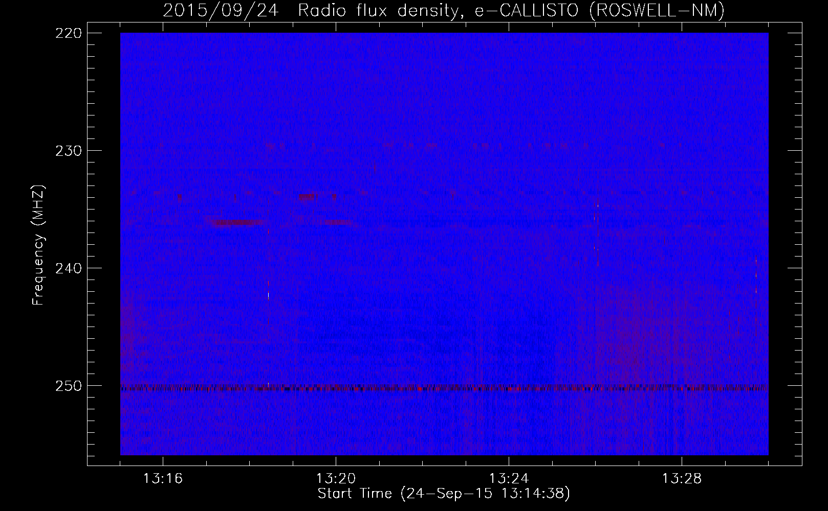The image size is (828, 511).
Task: Click the "220" frequency tick label
Action: [68, 33]
